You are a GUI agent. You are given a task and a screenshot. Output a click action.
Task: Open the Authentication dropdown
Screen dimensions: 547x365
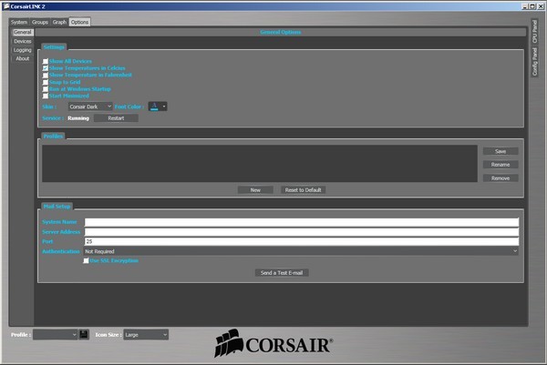click(x=301, y=251)
